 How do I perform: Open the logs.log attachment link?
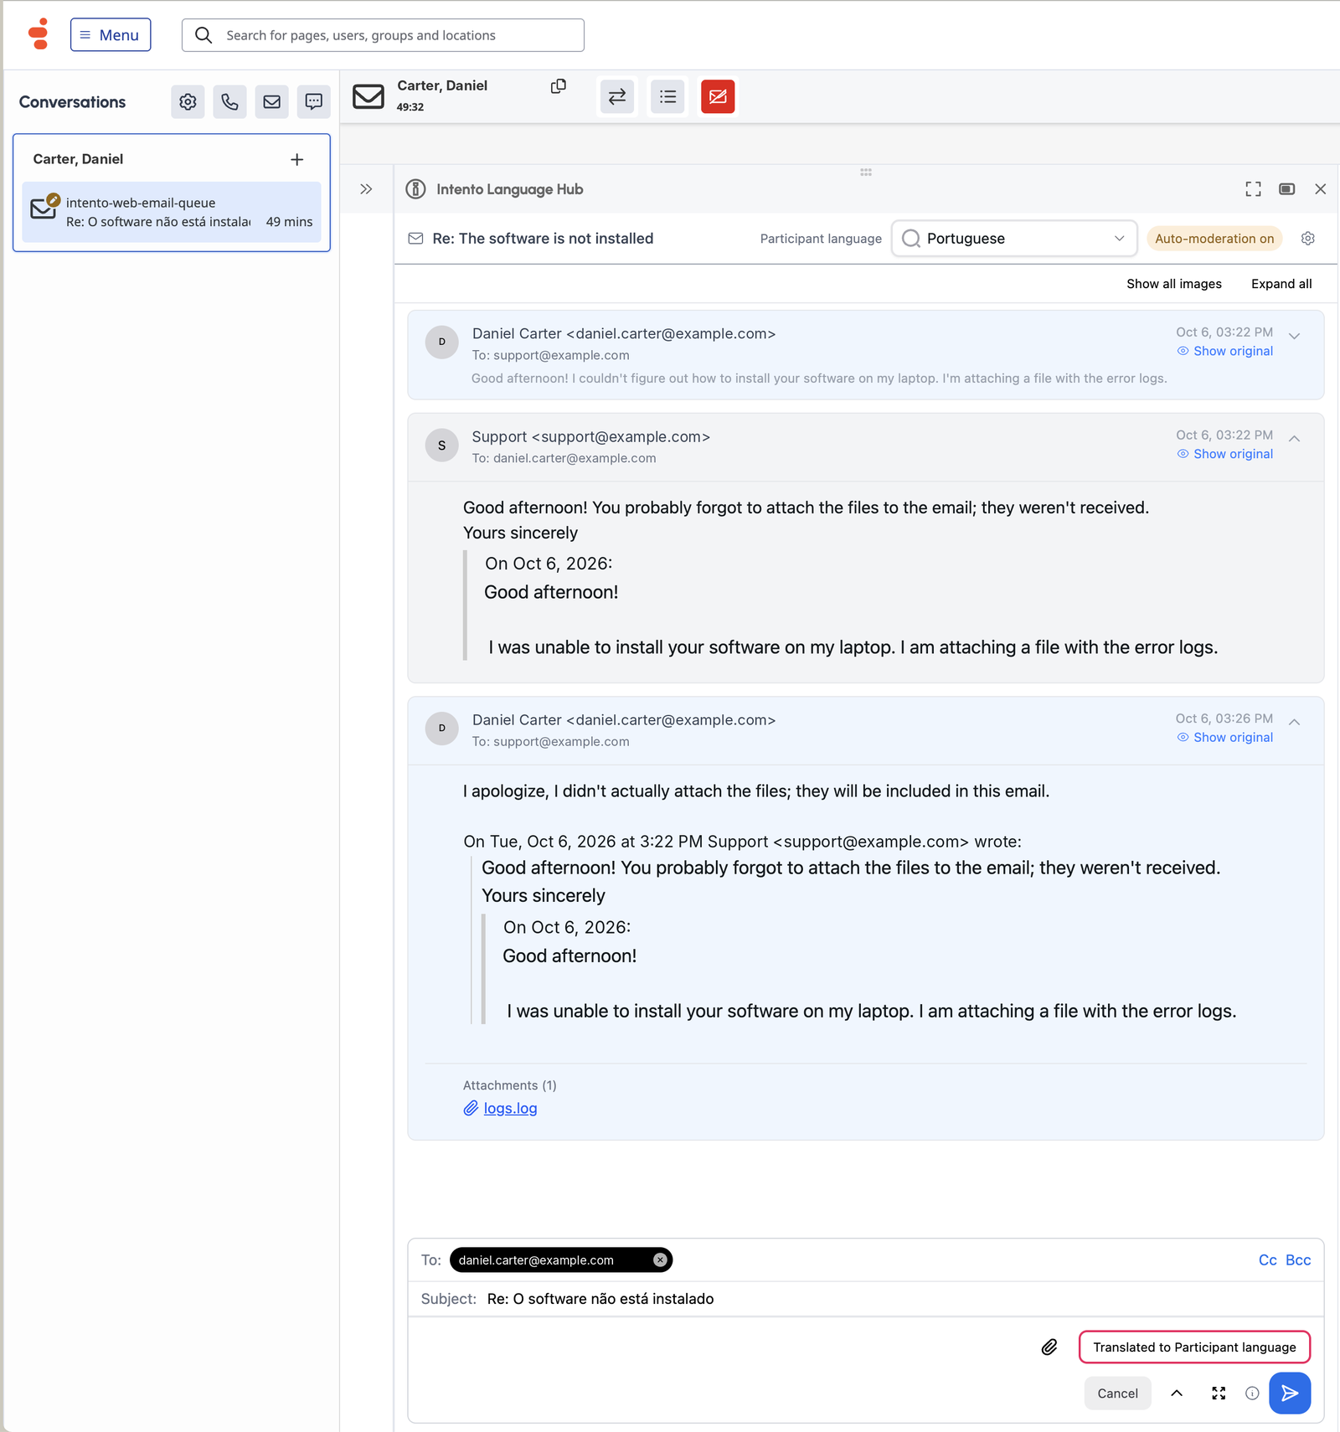click(510, 1109)
